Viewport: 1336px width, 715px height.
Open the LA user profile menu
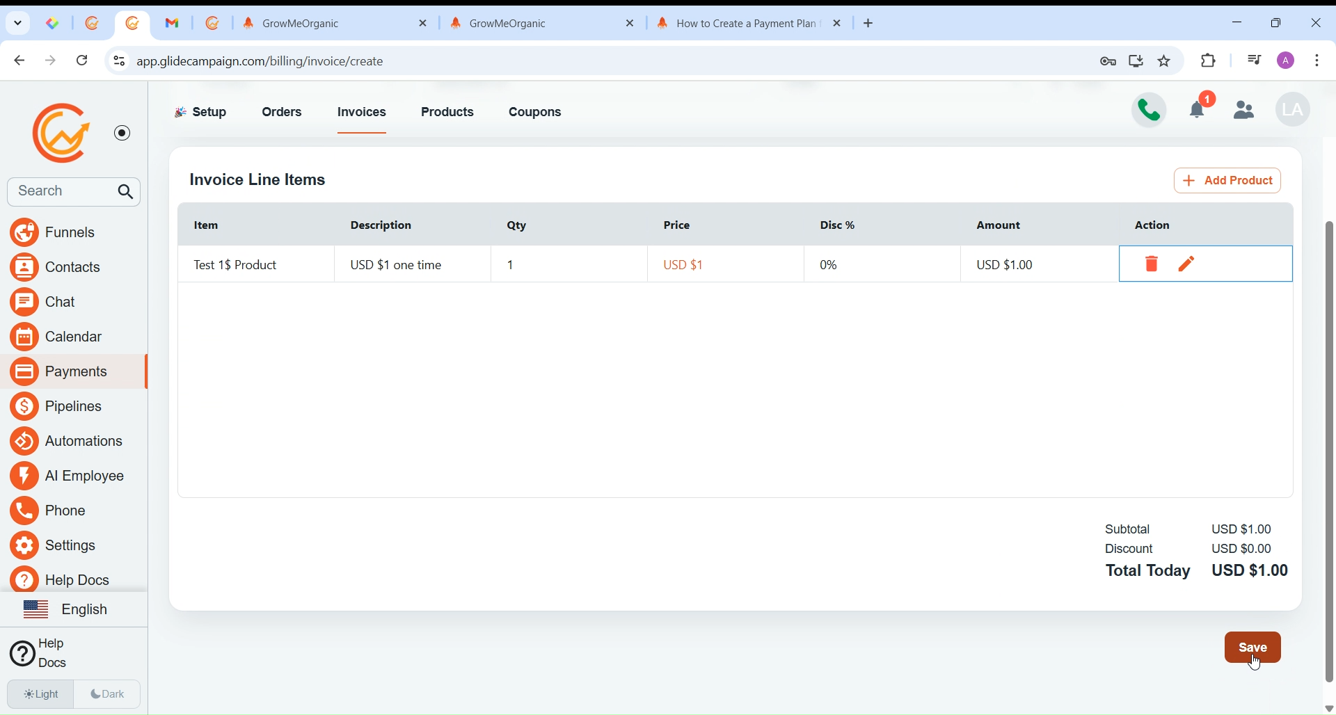tap(1293, 110)
